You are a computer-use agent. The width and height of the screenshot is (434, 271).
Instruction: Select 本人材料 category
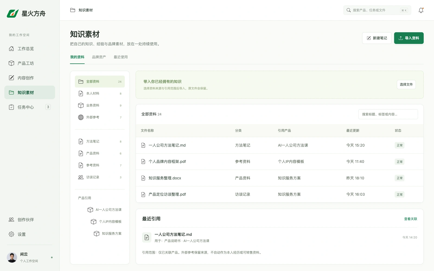100,93
